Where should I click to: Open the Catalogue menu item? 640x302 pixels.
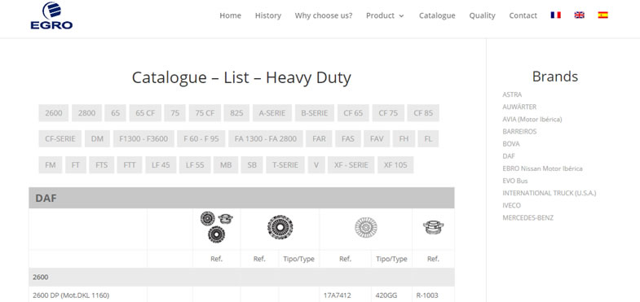[x=437, y=15]
